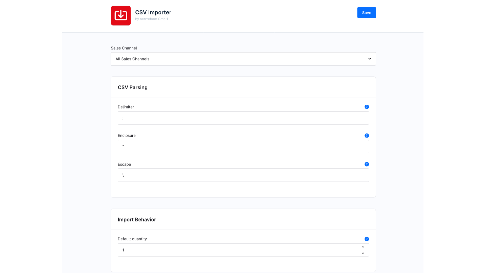Viewport: 486px width, 273px height.
Task: Focus the Delimiter input field
Action: coord(243,118)
